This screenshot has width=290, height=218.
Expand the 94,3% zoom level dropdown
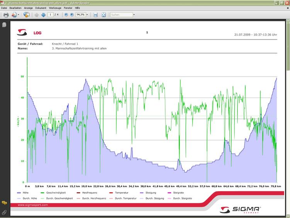(x=87, y=15)
